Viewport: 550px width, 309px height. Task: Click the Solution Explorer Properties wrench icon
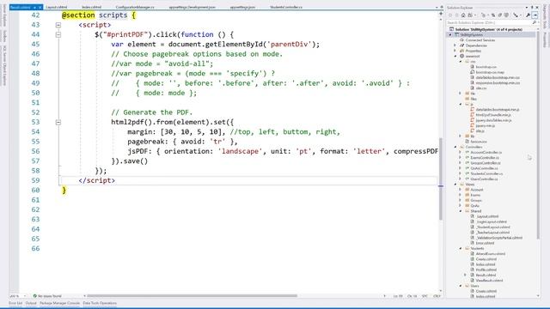pos(528,15)
